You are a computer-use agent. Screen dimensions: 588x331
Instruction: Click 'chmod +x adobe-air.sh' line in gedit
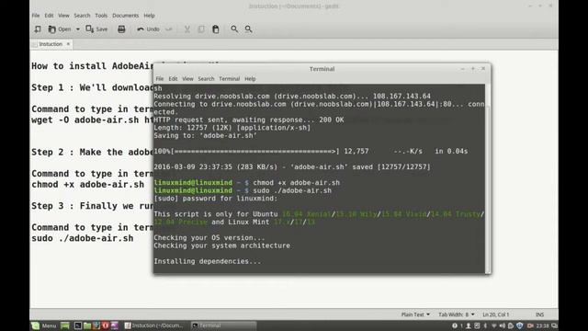[88, 185]
